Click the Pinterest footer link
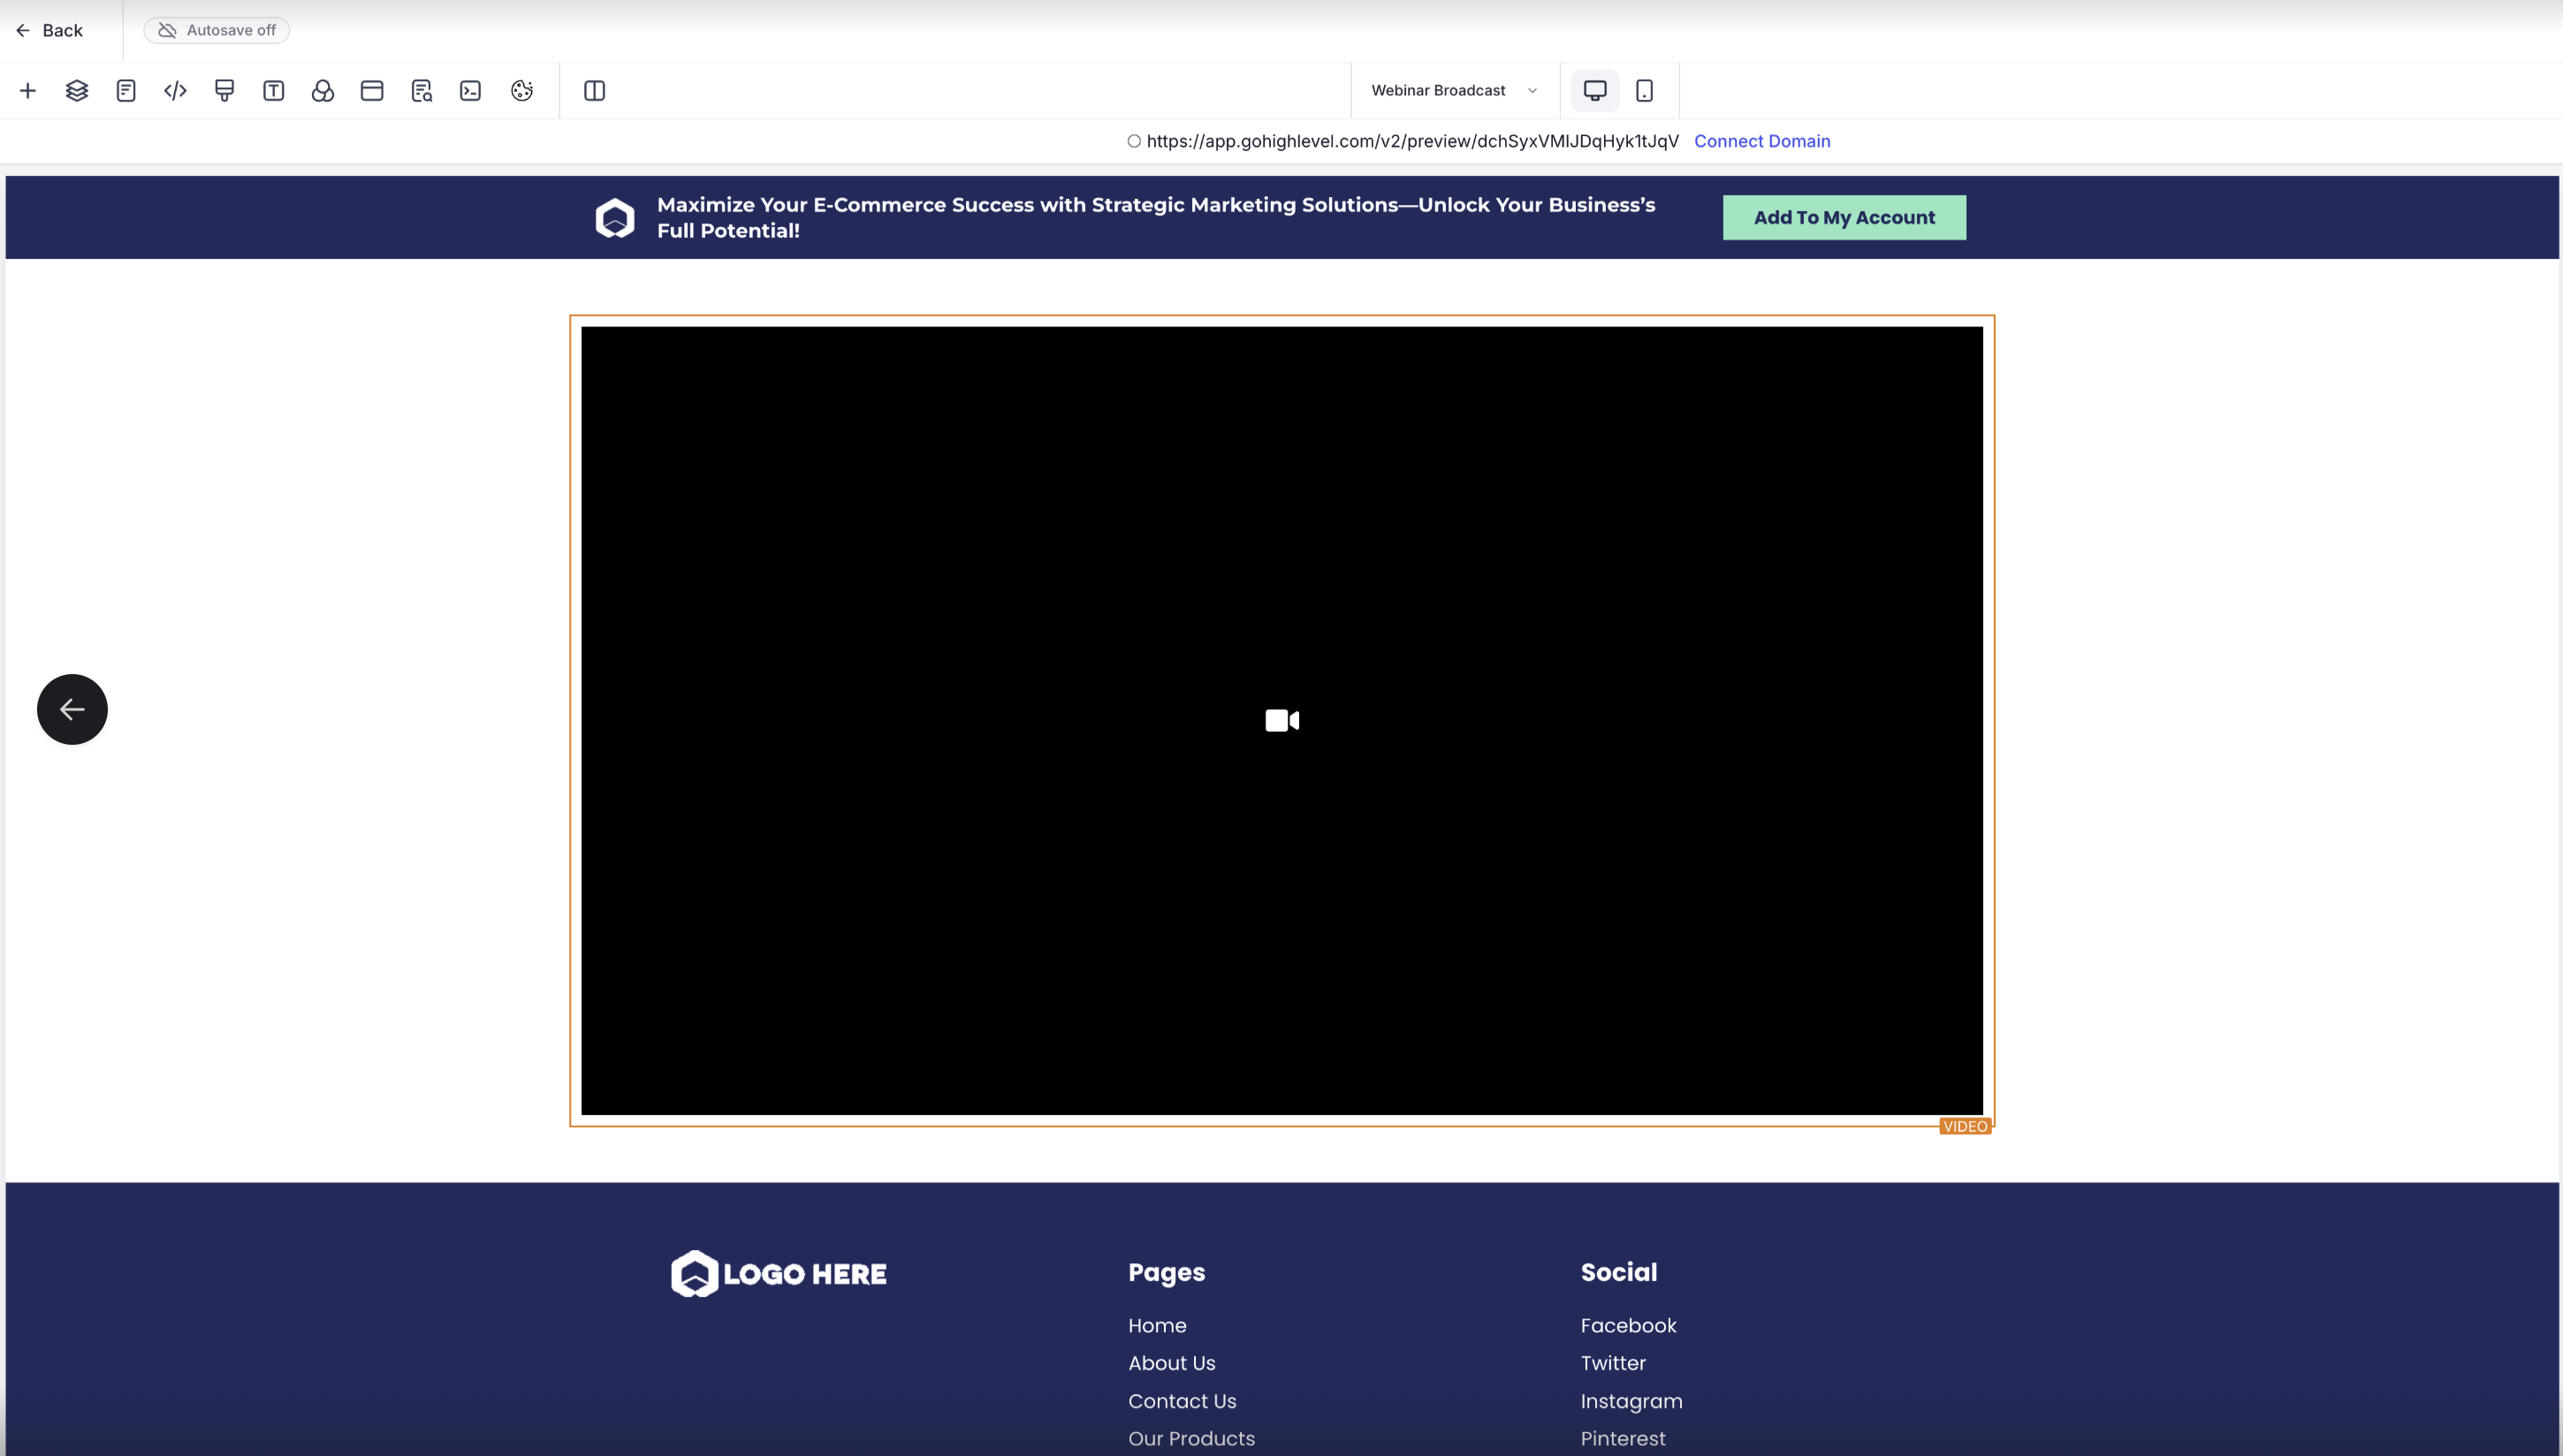 click(x=1623, y=1438)
